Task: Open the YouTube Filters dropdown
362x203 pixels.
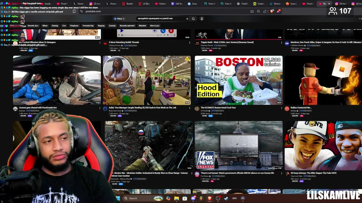Action: click(119, 19)
